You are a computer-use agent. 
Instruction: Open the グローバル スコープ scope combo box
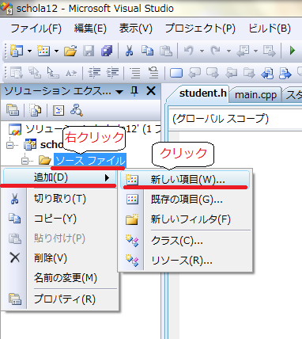[x=235, y=119]
